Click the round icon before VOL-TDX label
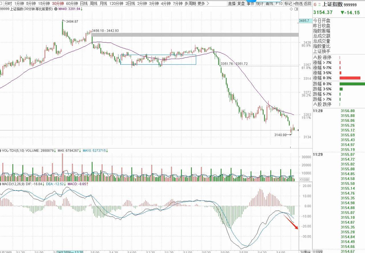The width and height of the screenshot is (365, 253). [x=1, y=150]
